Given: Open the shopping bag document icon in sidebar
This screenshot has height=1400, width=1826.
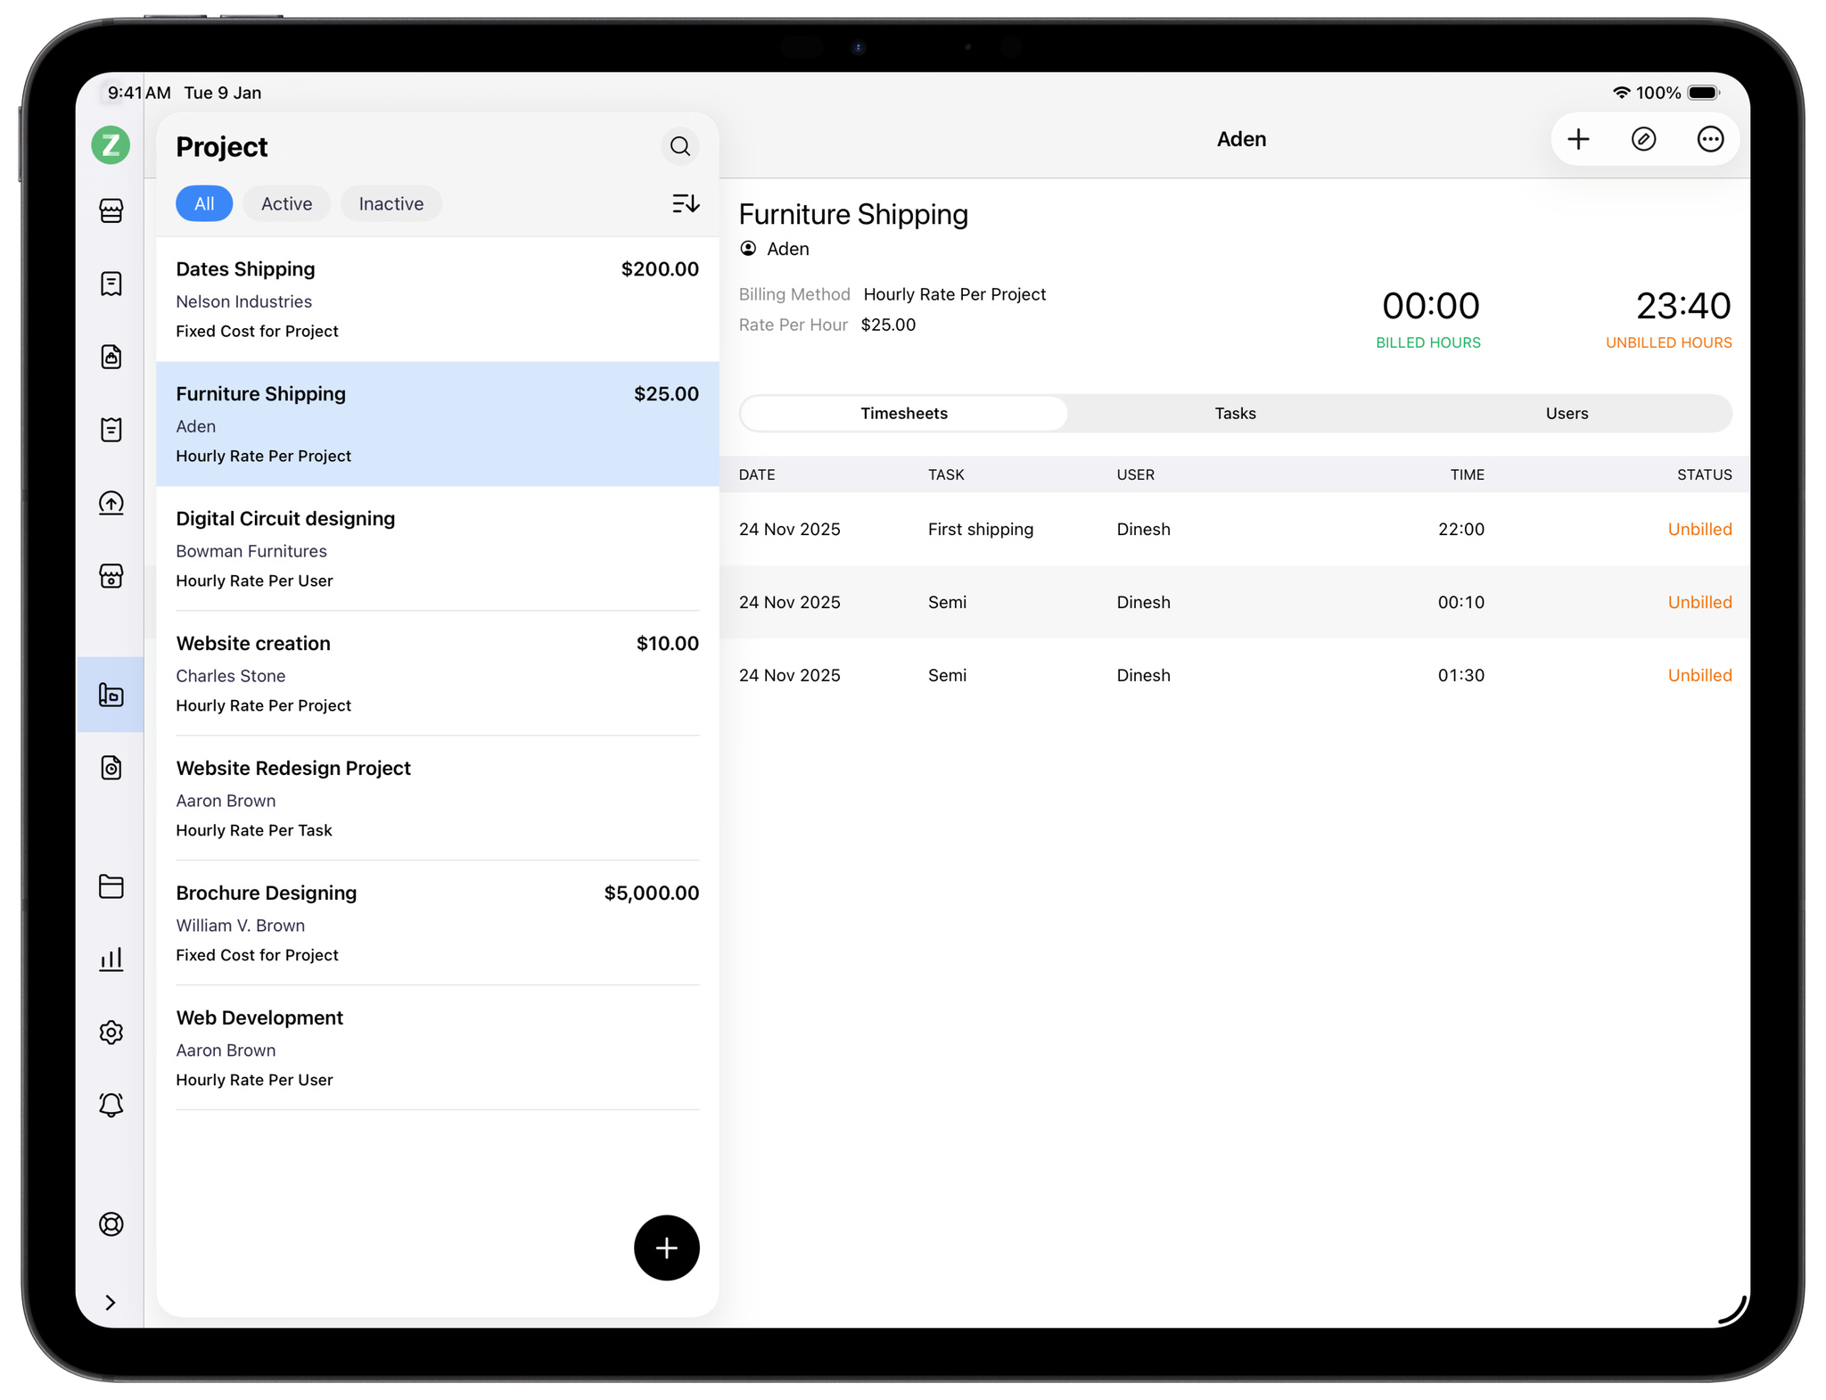Looking at the screenshot, I should point(111,357).
